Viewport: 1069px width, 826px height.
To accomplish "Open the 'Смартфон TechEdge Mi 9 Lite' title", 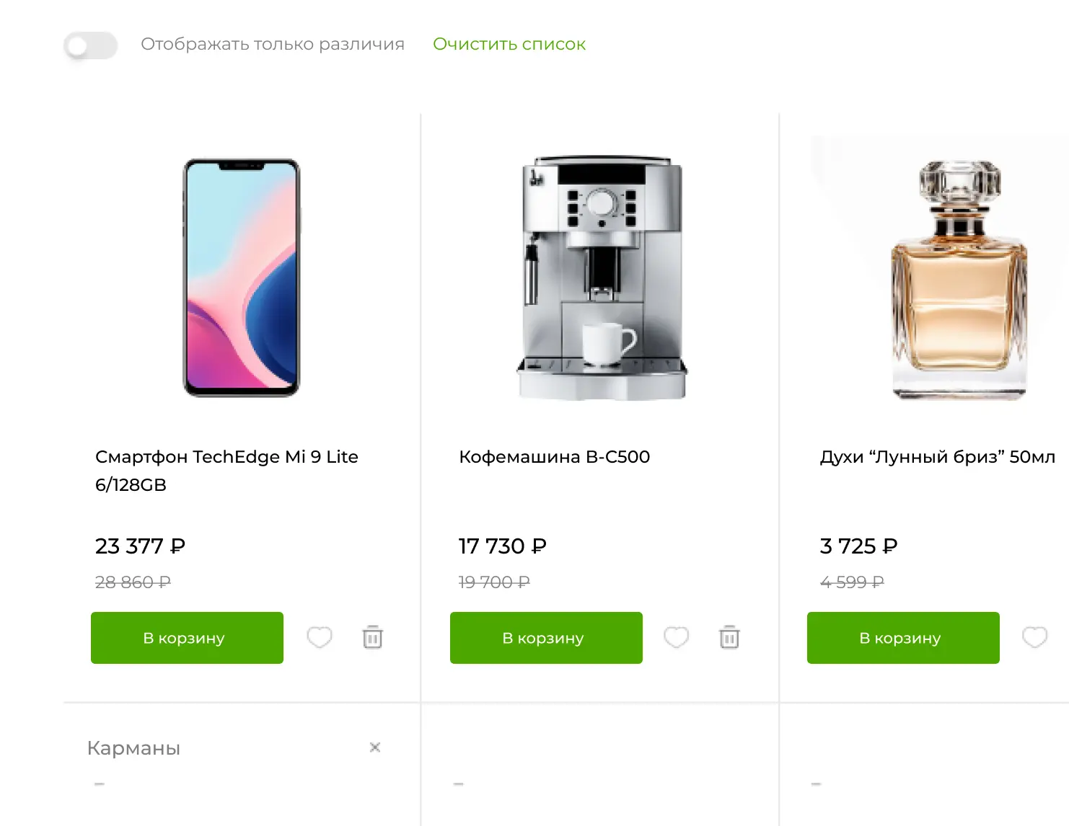I will click(226, 470).
